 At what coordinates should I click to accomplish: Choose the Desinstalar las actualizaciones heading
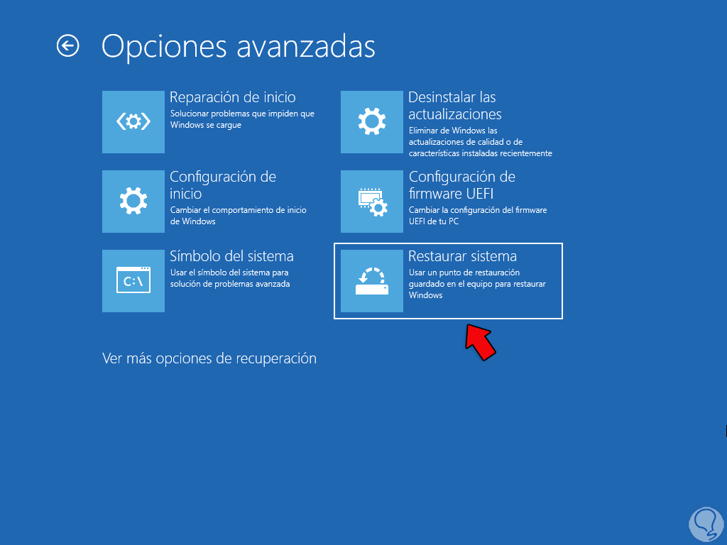455,106
